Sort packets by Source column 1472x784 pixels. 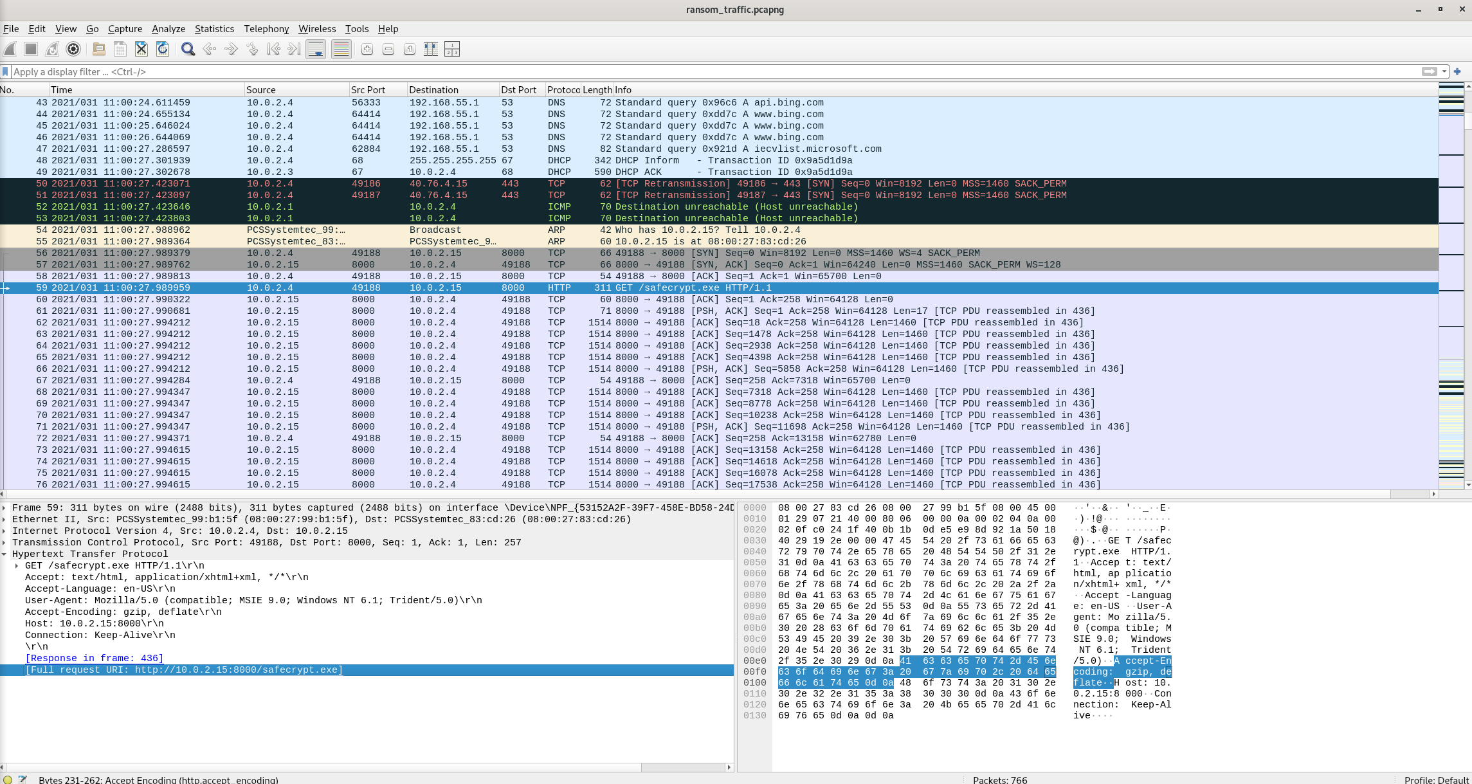click(296, 90)
